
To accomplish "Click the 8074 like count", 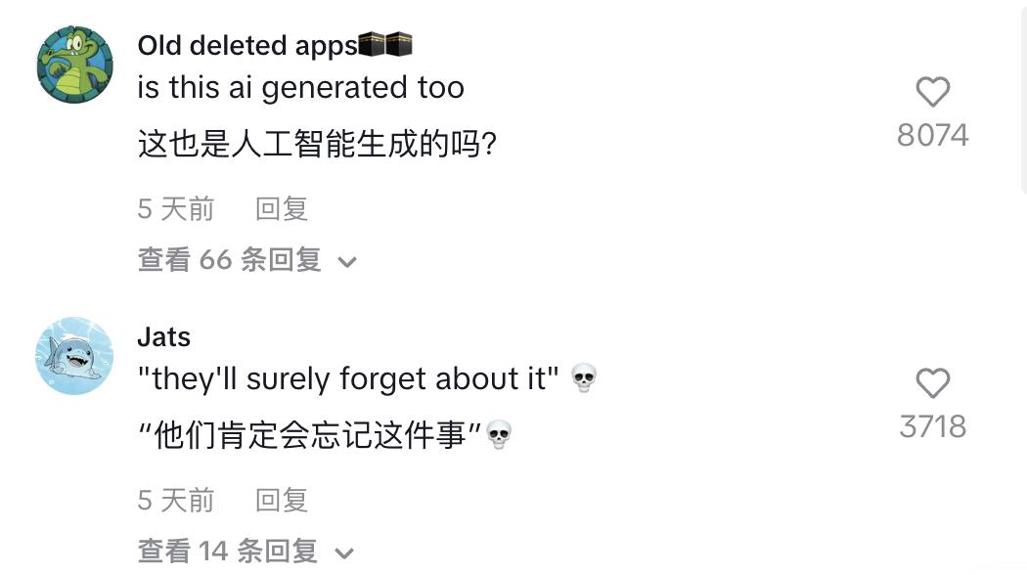I will (932, 135).
